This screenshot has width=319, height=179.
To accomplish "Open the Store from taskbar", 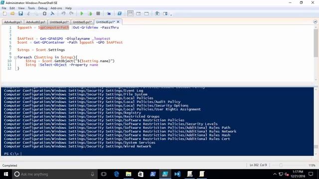I will [x=141, y=174].
